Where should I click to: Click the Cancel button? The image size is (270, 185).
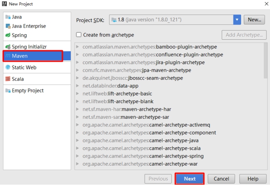click(x=221, y=179)
